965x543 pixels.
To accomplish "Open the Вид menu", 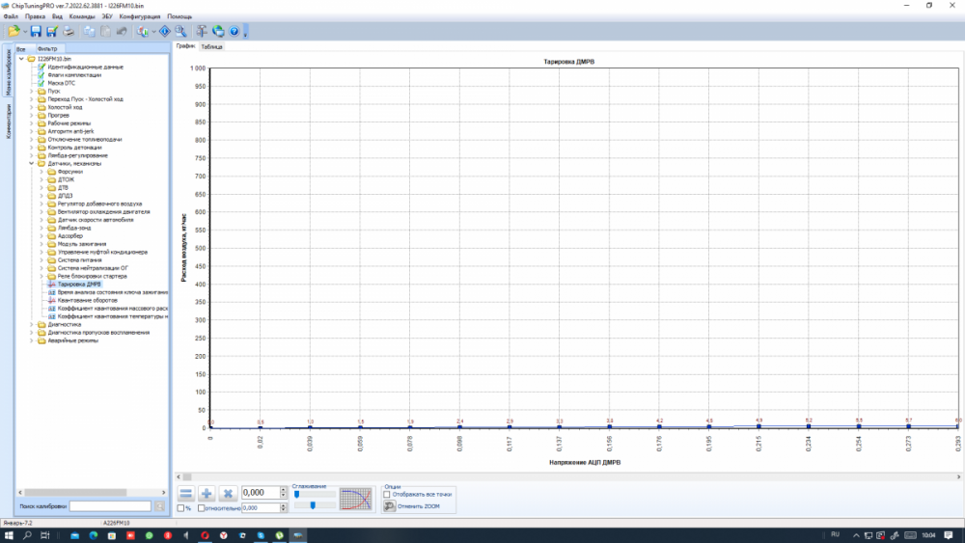I will tap(57, 16).
